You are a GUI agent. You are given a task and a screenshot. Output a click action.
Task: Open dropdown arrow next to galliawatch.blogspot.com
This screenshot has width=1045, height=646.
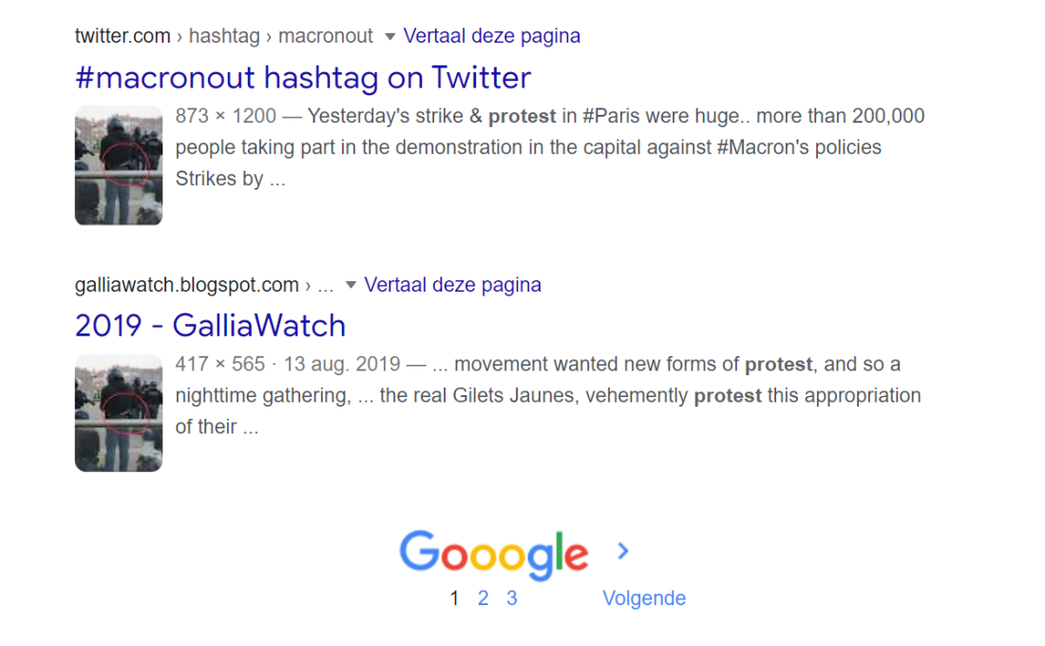click(x=351, y=285)
